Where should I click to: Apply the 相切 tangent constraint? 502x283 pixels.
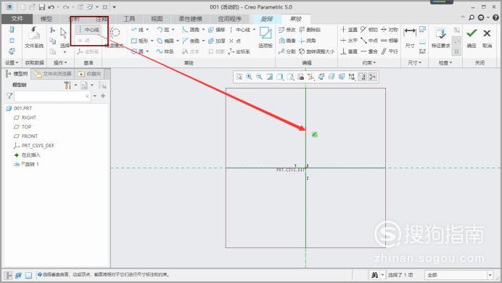369,30
